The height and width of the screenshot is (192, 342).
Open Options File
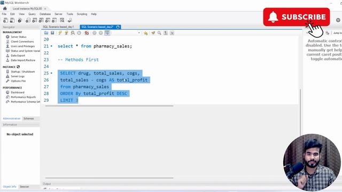click(18, 81)
